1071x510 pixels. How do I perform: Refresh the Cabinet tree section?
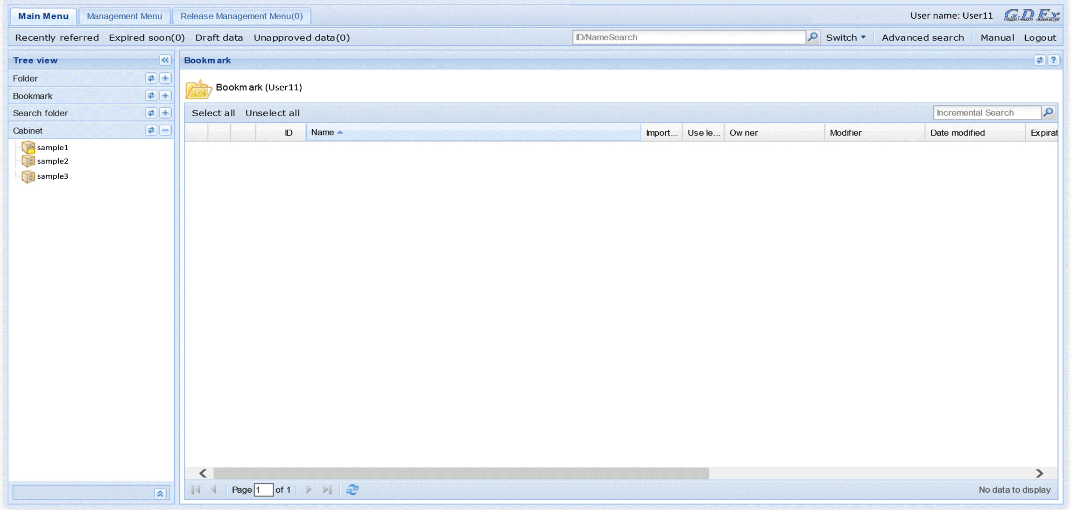pyautogui.click(x=151, y=130)
